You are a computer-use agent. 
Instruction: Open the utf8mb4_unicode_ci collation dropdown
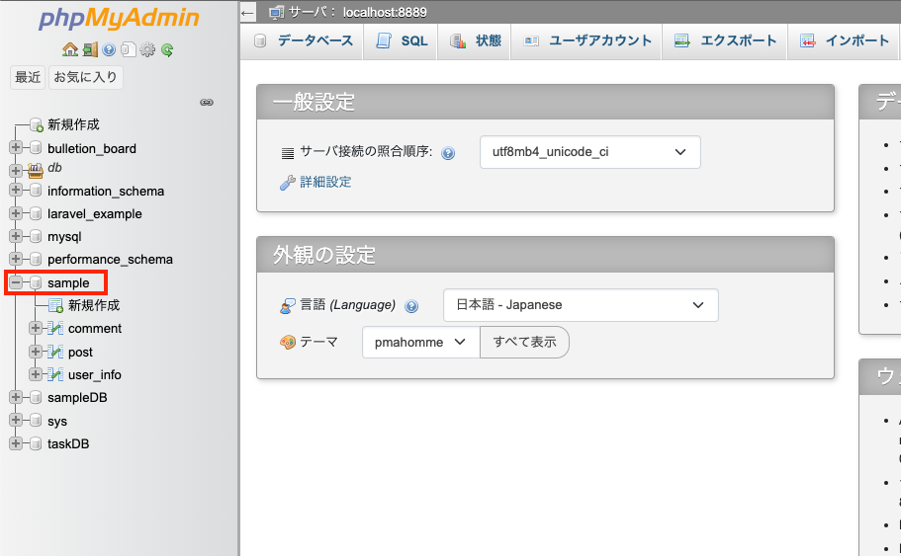(590, 152)
